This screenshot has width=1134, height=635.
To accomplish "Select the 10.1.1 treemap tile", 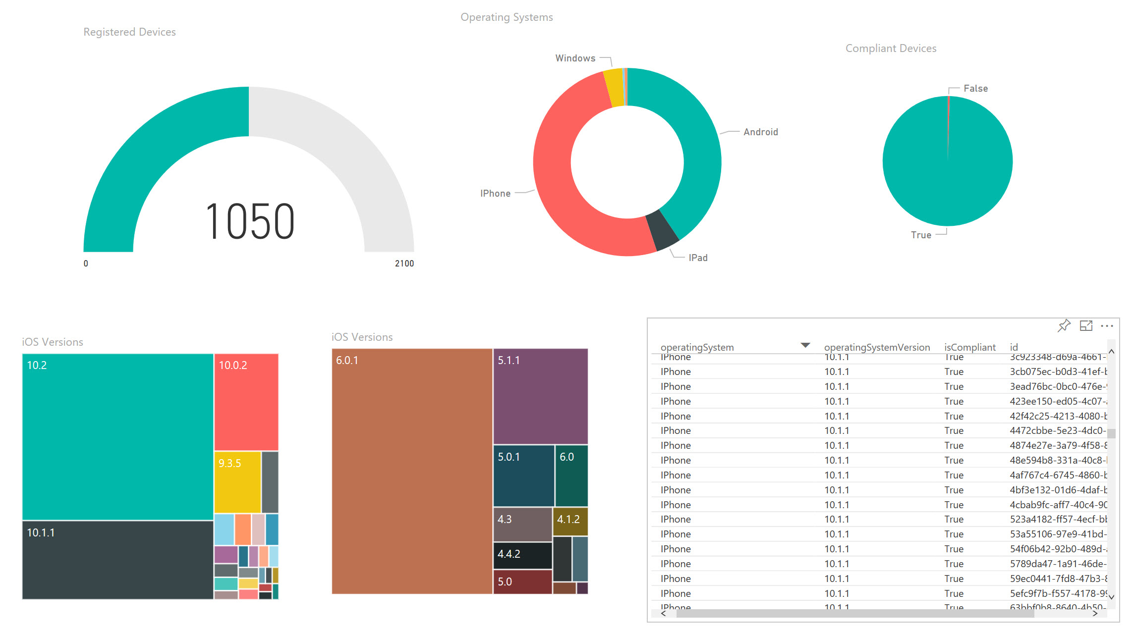I will [x=117, y=560].
